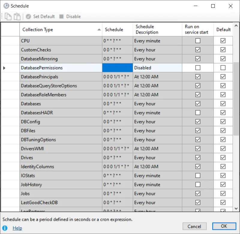The image size is (240, 234).
Task: Click the Paste clipboard icon
Action: point(17,17)
